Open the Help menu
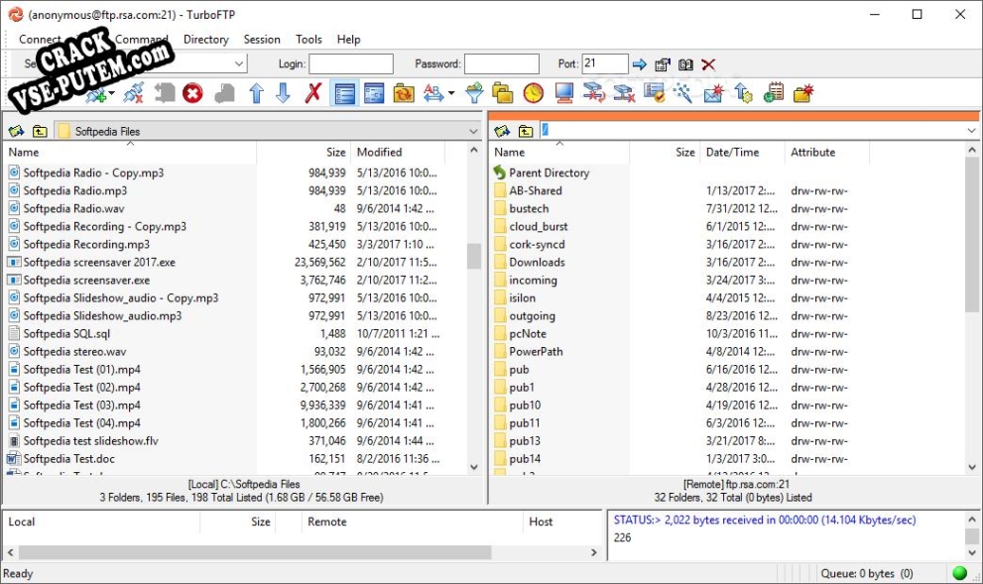Viewport: 983px width, 584px height. (x=348, y=39)
